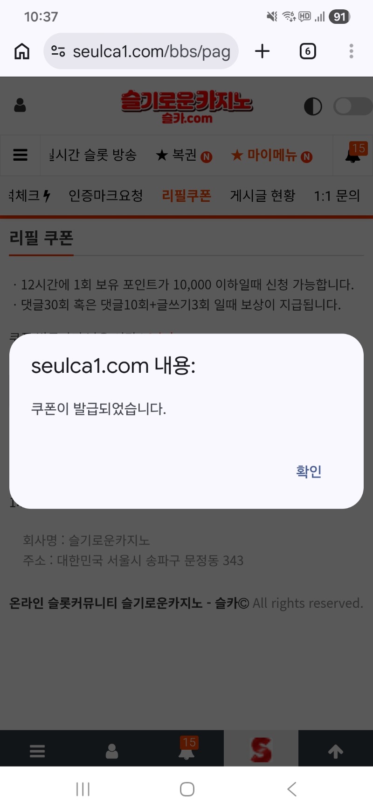The width and height of the screenshot is (373, 810).
Task: Click the 슬기로운카지노 logo
Action: [186, 107]
